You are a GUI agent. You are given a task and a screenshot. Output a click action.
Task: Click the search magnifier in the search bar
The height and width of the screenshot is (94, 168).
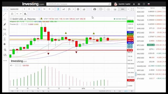coord(109,4)
